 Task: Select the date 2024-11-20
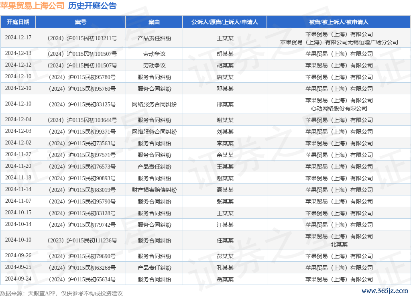click(x=18, y=166)
